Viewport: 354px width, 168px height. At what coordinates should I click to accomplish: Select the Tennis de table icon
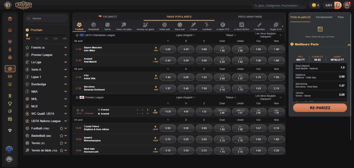pos(124,25)
